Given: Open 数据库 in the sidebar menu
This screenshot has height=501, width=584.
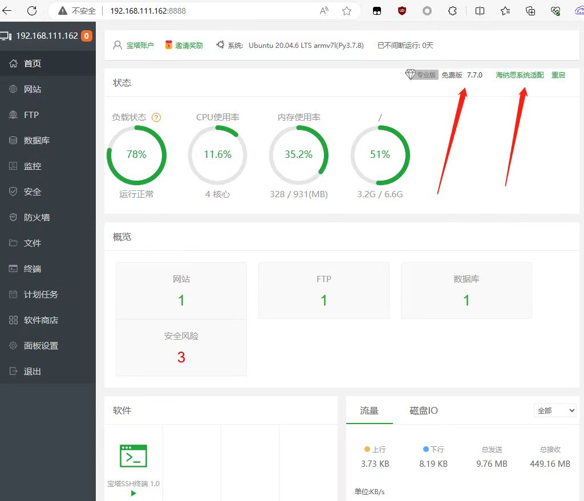Looking at the screenshot, I should coord(36,141).
